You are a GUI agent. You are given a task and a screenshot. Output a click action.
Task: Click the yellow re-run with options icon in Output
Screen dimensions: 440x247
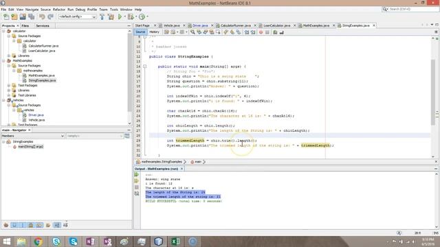[x=137, y=181]
